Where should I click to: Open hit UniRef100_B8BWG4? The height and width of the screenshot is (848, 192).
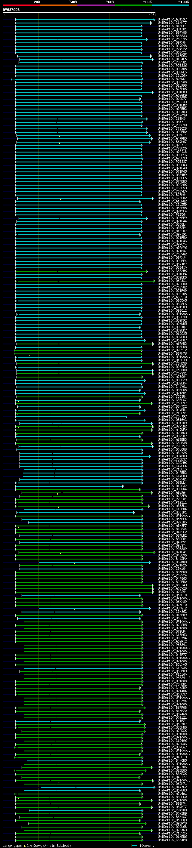point(172,489)
